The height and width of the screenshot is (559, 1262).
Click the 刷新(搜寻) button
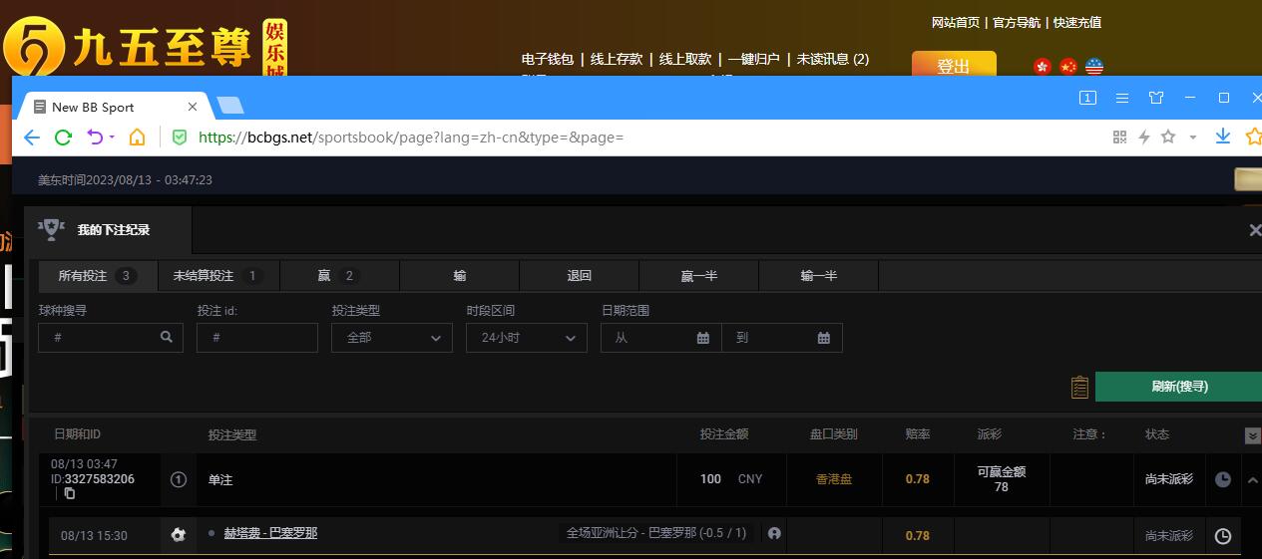[x=1179, y=387]
